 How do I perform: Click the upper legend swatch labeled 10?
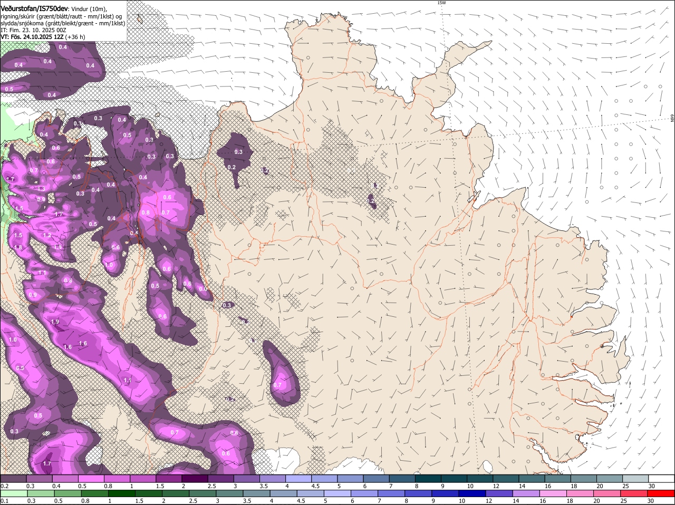click(x=480, y=478)
